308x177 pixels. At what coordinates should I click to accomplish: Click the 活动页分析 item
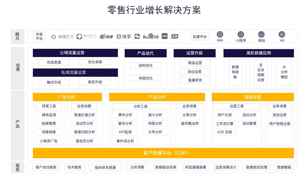84,123
